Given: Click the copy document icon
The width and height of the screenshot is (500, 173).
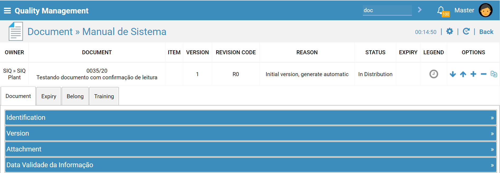Looking at the screenshot, I should tap(494, 74).
